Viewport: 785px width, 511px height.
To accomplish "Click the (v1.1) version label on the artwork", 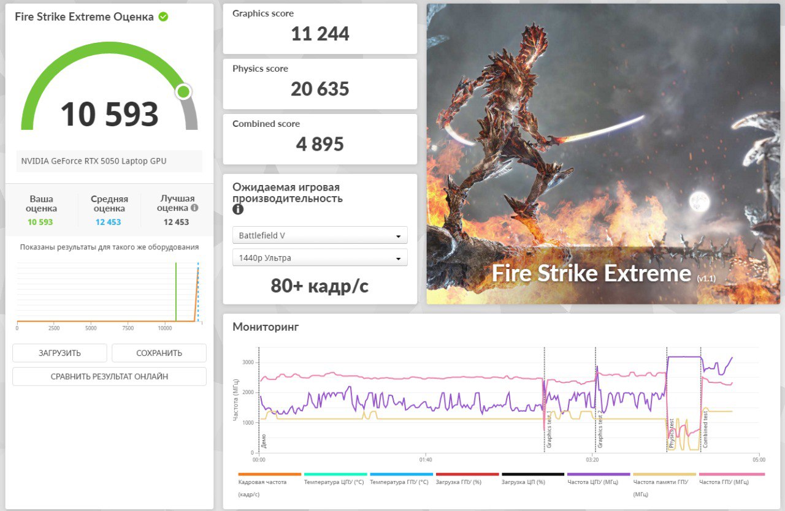I will point(706,279).
